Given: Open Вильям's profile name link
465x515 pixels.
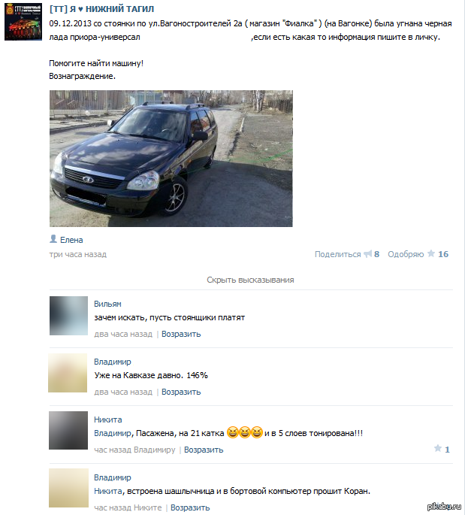Looking at the screenshot, I should [x=107, y=304].
